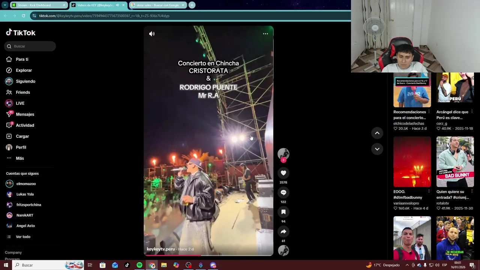Follow the creator using the red plus badge
480x270 pixels.
(x=283, y=160)
